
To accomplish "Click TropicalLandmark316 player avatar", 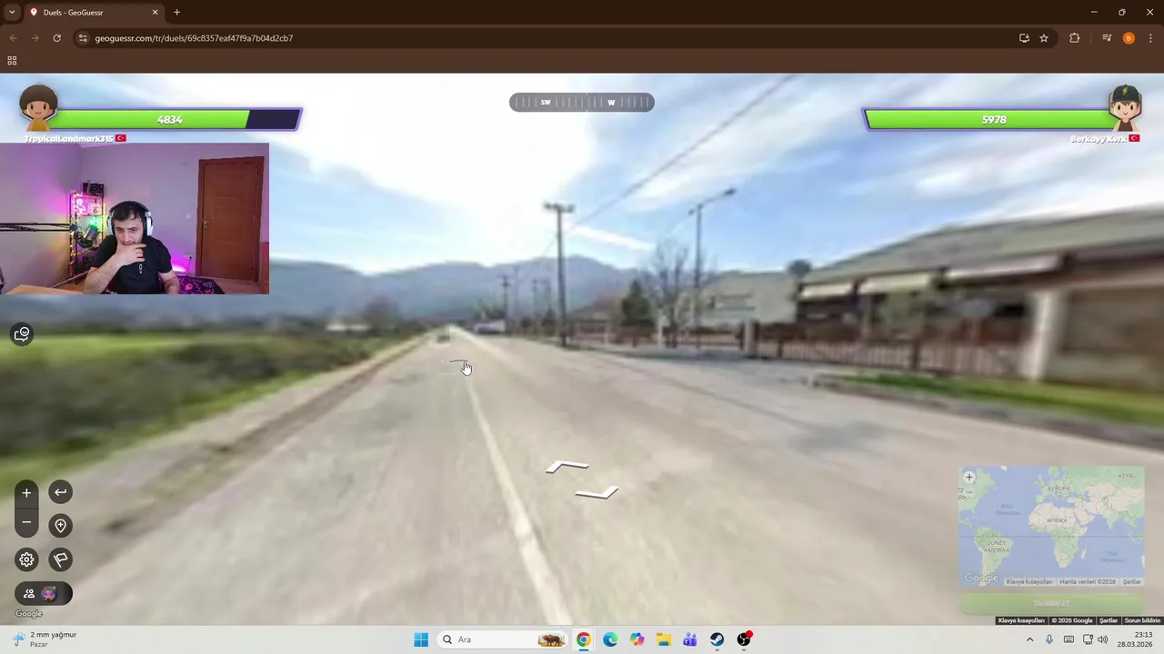I will point(38,107).
